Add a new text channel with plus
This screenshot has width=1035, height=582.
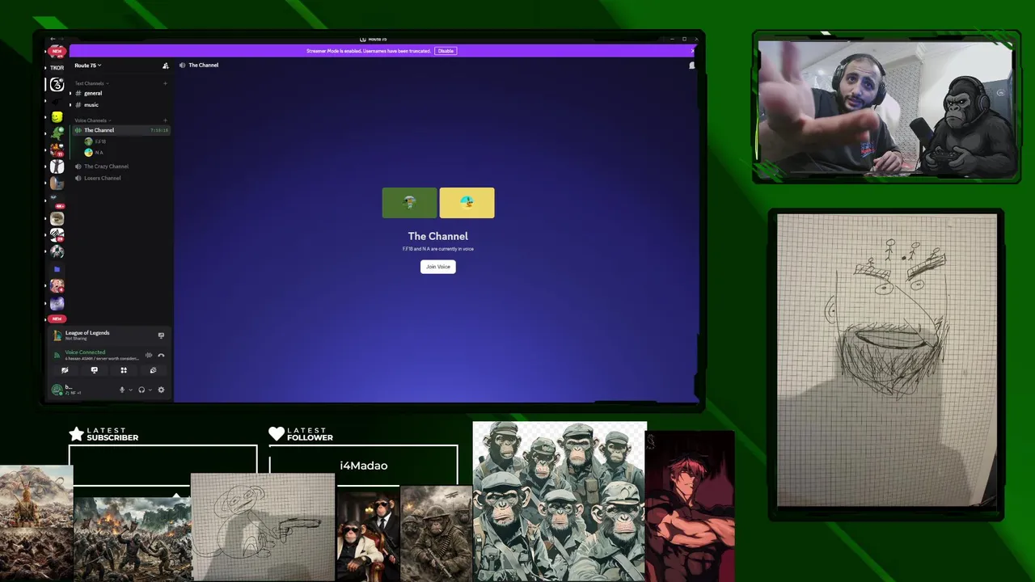pos(165,83)
